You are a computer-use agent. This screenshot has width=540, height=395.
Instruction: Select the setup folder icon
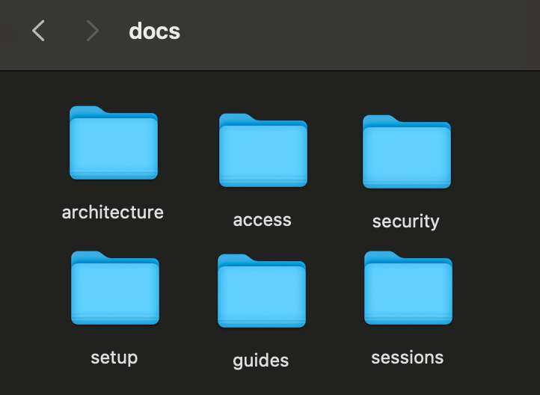[114, 288]
